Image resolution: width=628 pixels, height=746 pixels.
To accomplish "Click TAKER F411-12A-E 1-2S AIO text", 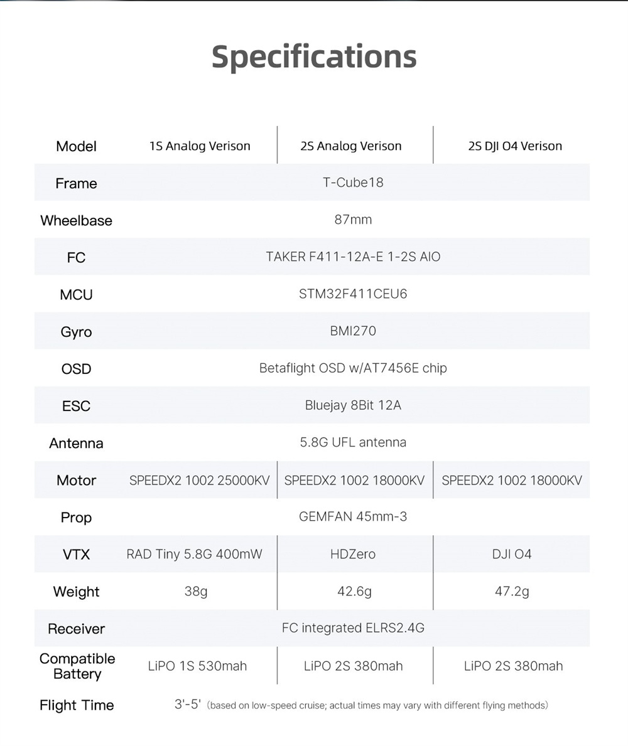I will tap(353, 257).
